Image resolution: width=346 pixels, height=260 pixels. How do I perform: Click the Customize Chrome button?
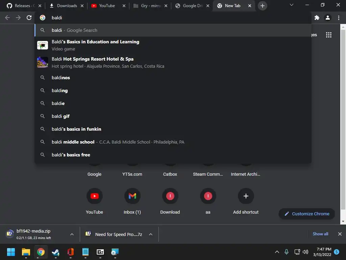coord(307,214)
